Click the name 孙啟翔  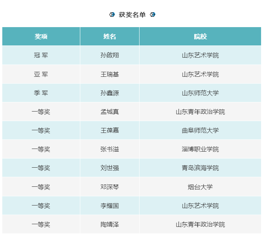(110, 55)
